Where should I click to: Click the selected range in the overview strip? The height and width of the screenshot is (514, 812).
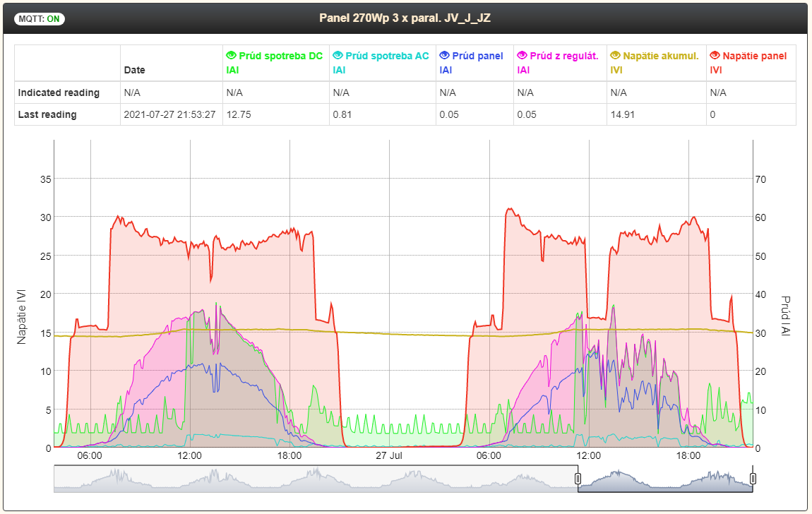click(665, 479)
